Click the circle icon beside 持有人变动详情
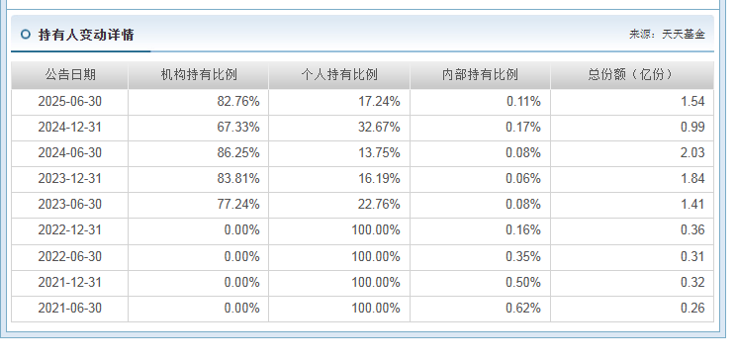The height and width of the screenshot is (360, 736). [26, 35]
